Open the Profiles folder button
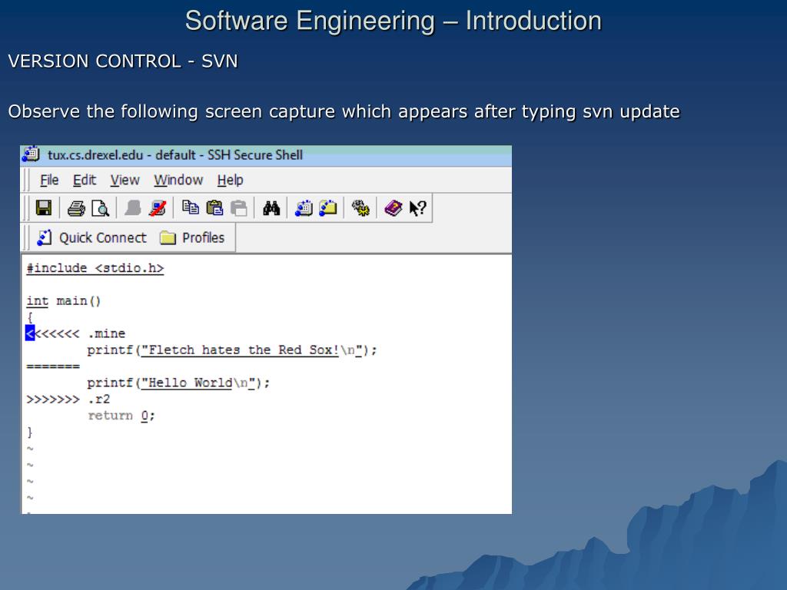Viewport: 787px width, 590px height. tap(192, 237)
